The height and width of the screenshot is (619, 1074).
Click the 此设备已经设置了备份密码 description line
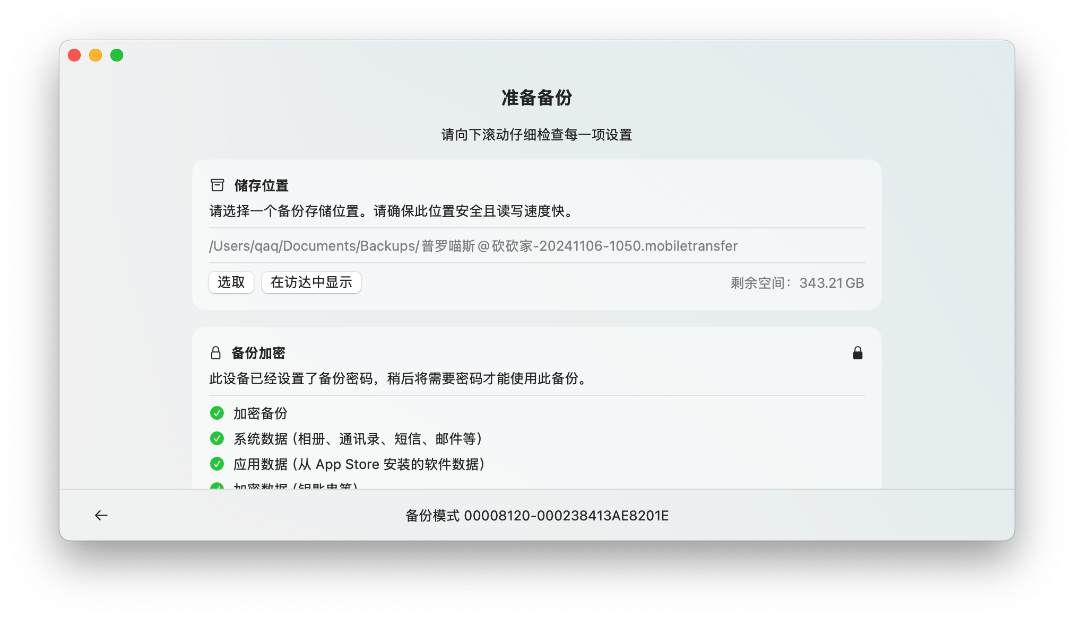(x=399, y=378)
